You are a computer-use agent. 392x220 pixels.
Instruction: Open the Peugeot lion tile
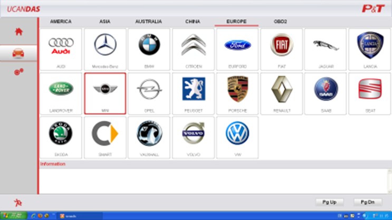[193, 93]
